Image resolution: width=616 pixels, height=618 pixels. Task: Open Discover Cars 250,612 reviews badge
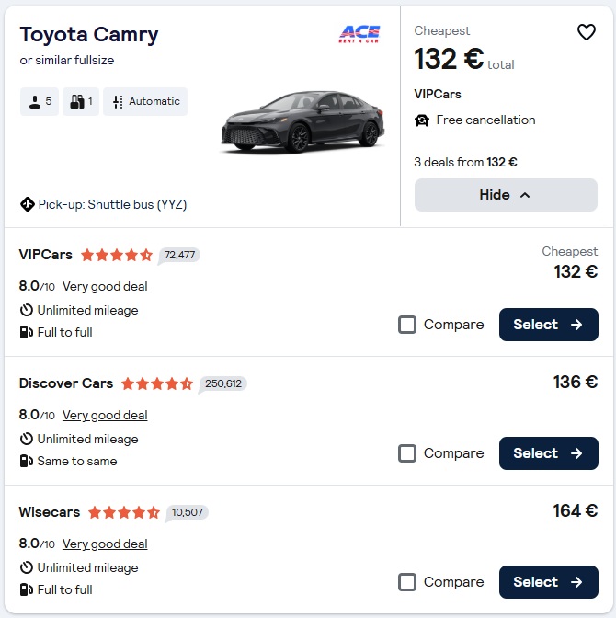(223, 383)
